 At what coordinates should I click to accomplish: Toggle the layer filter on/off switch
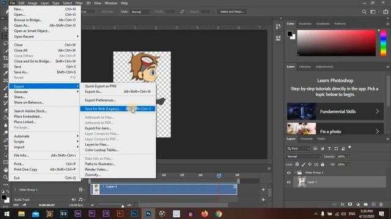[349, 147]
